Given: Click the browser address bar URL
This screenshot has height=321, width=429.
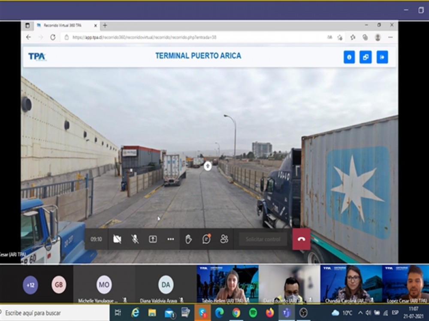Looking at the screenshot, I should 144,37.
